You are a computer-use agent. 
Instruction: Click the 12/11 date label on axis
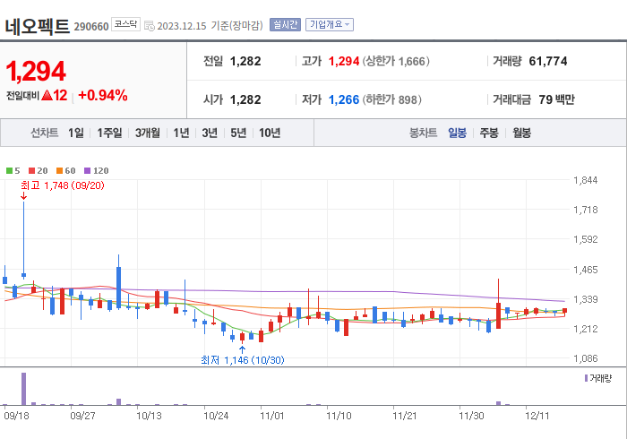[537, 417]
